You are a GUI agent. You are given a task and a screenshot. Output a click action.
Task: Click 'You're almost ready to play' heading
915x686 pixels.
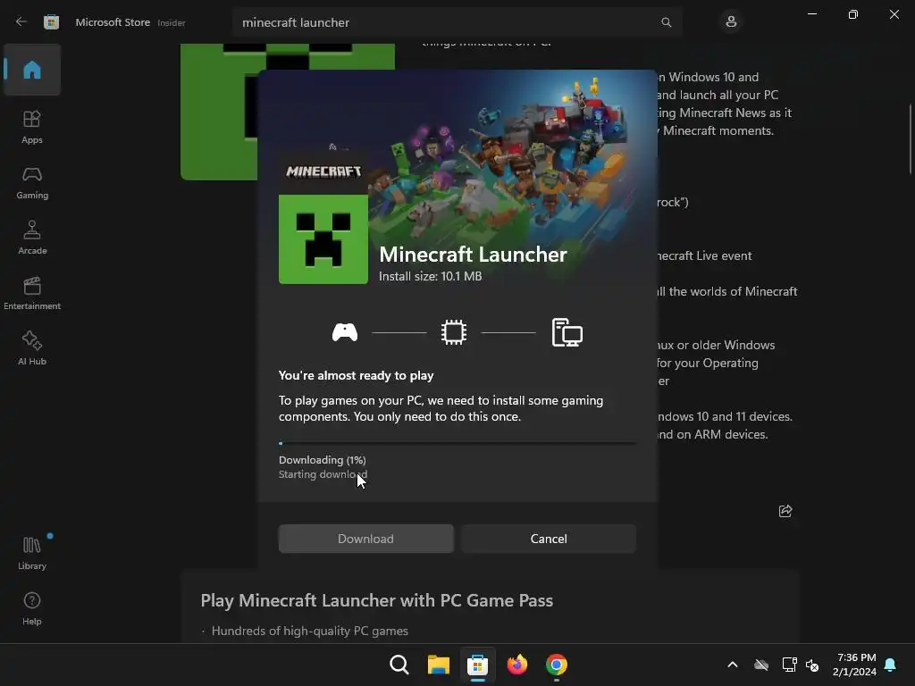tap(356, 376)
